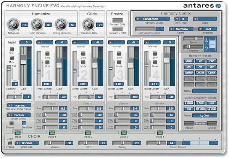Click the Delete presets button
The height and width of the screenshot is (158, 229).
[212, 123]
